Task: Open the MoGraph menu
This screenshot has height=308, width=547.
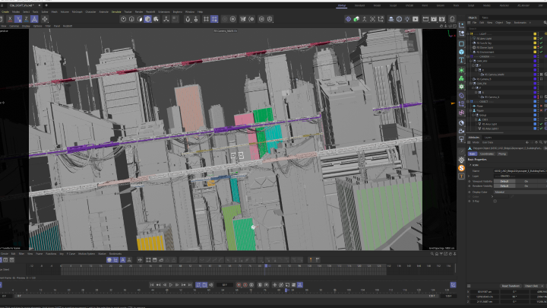Action: [77, 12]
